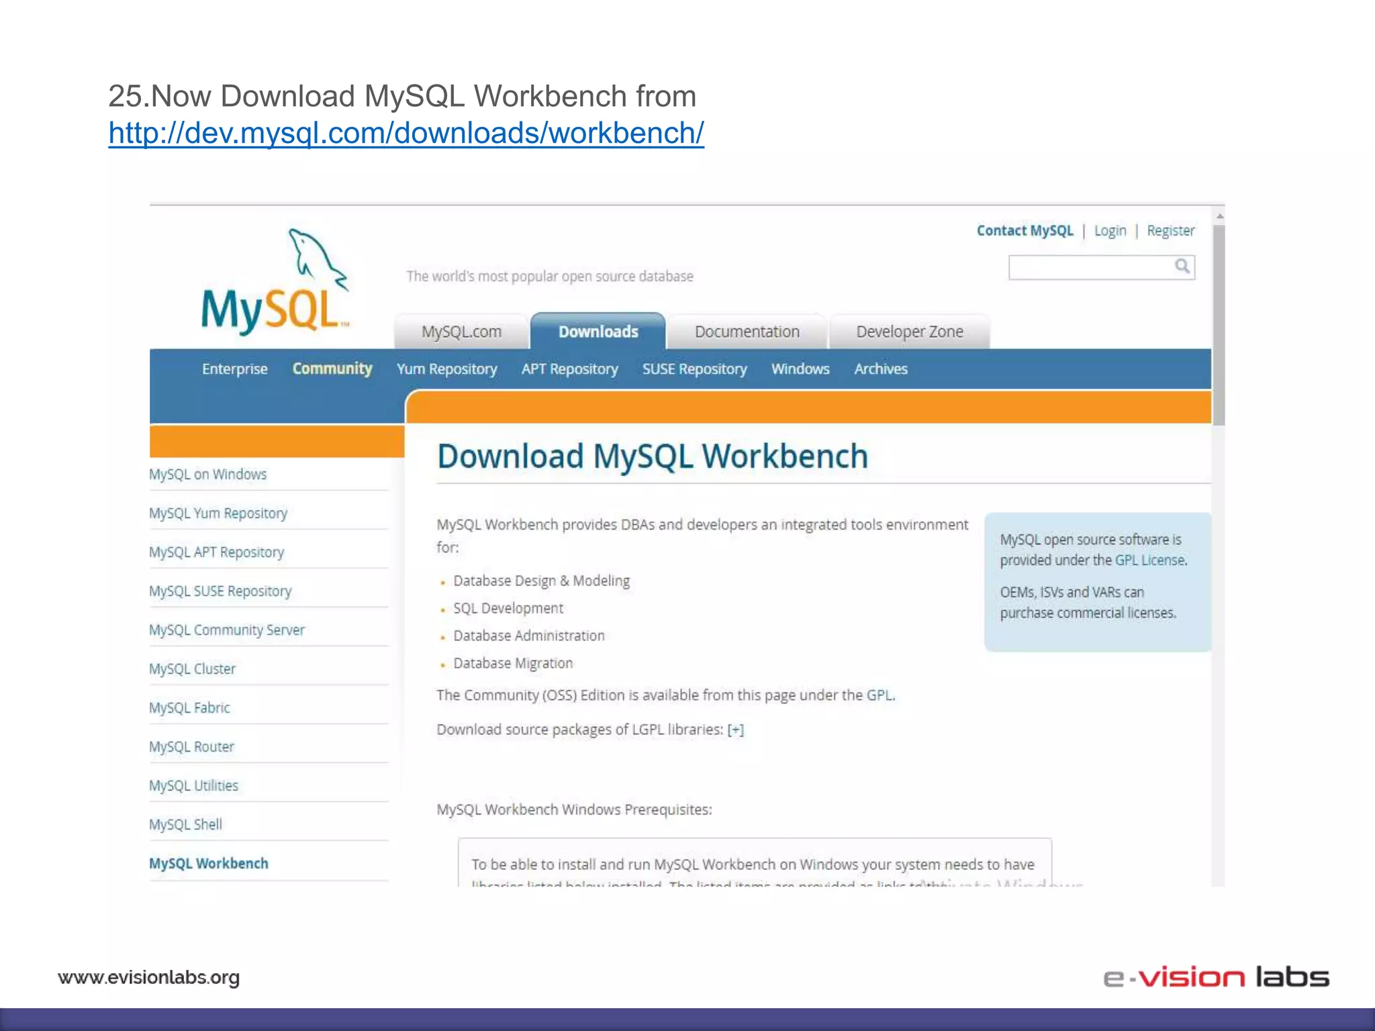
Task: Open APT Repository nav item
Action: pos(570,369)
